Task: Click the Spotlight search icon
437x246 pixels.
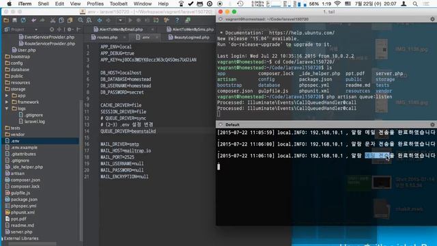Action: tap(415, 4)
